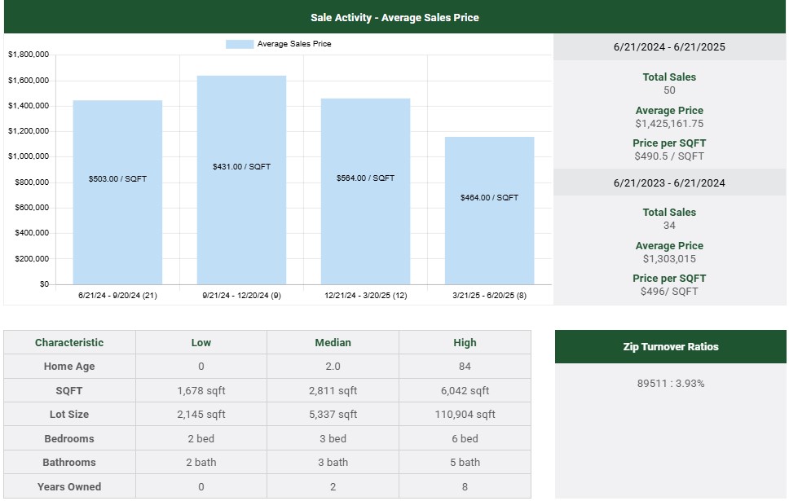Image resolution: width=789 pixels, height=501 pixels.
Task: Select the tallest bar showing $431.00 / SQFT
Action: [x=241, y=179]
